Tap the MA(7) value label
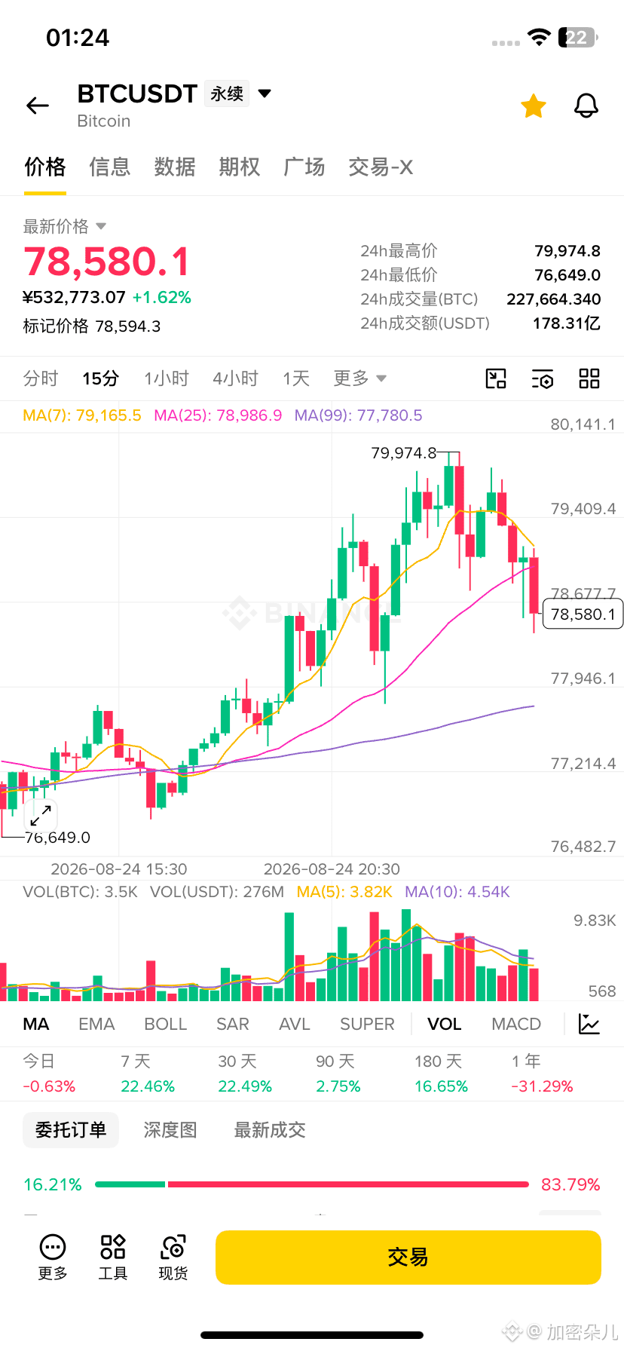Image resolution: width=624 pixels, height=1351 pixels. coord(82,415)
